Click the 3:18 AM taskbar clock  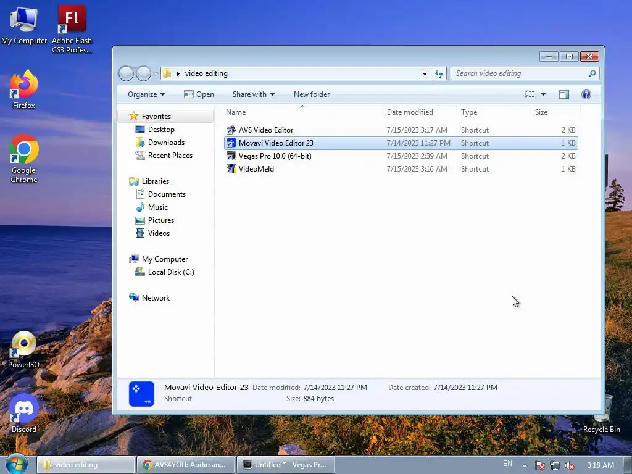(600, 465)
